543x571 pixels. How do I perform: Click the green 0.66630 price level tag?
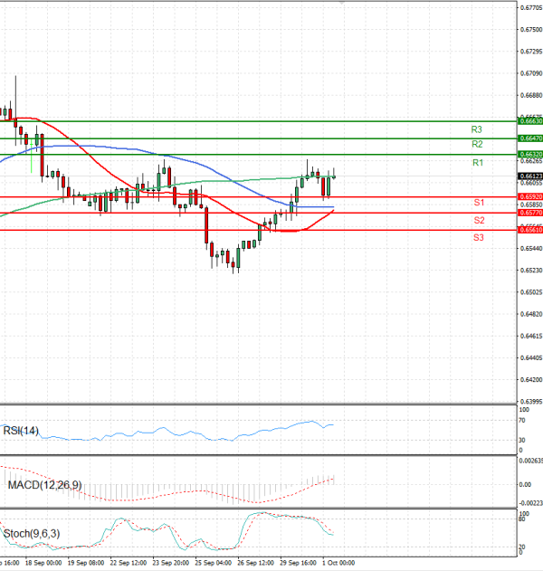[x=529, y=120]
